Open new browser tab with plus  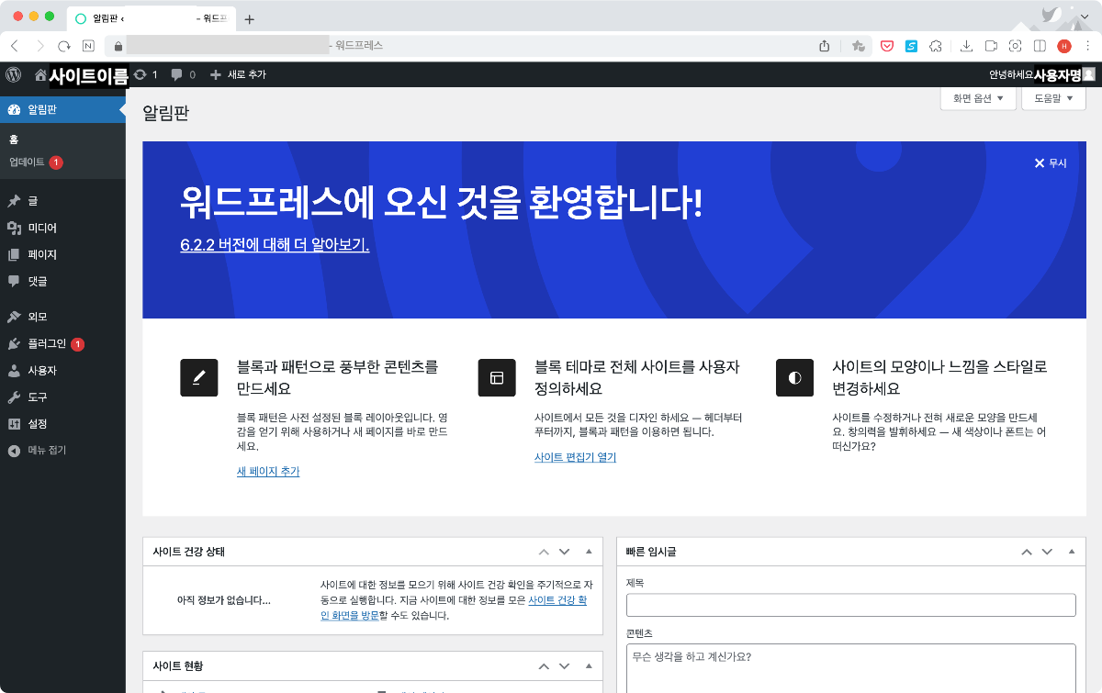point(250,18)
